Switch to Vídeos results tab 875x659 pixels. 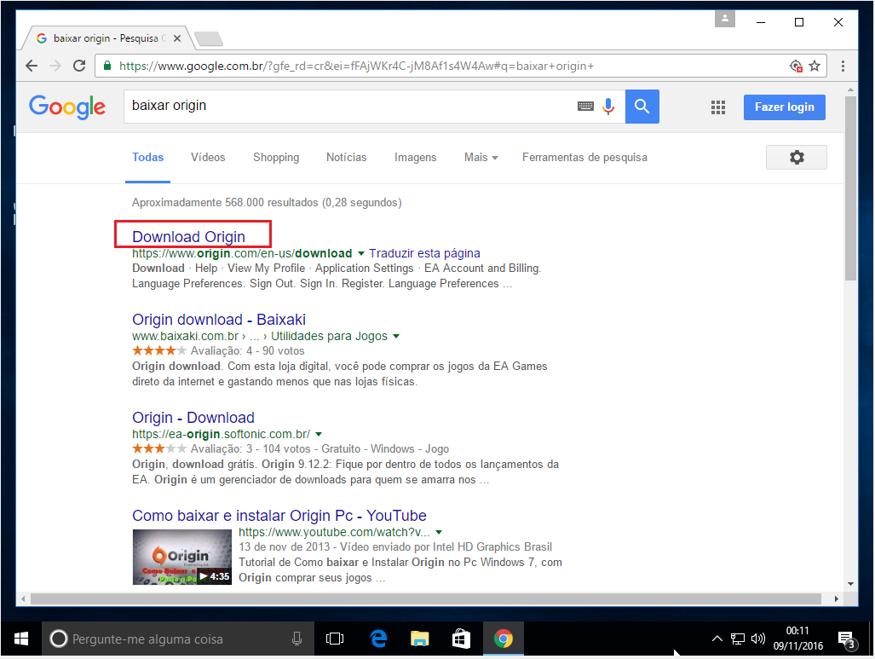point(208,158)
